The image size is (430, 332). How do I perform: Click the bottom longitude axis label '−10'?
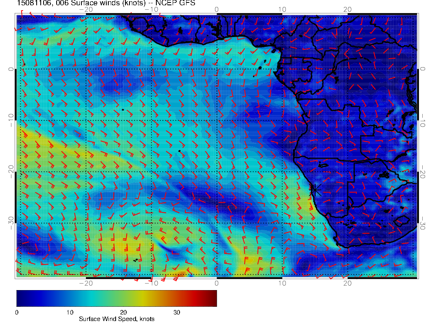click(x=151, y=283)
